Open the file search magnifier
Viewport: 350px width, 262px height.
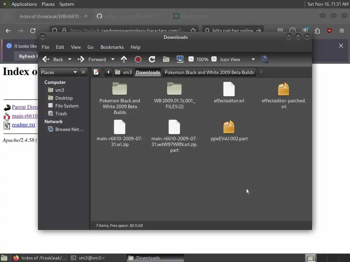265,59
